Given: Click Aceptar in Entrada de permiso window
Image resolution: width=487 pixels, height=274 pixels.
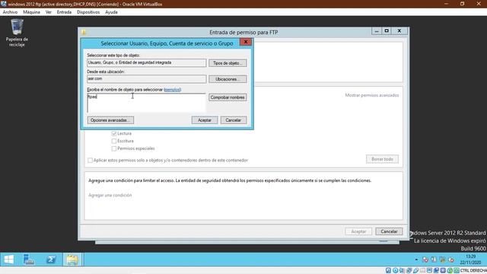Looking at the screenshot, I should click(358, 231).
